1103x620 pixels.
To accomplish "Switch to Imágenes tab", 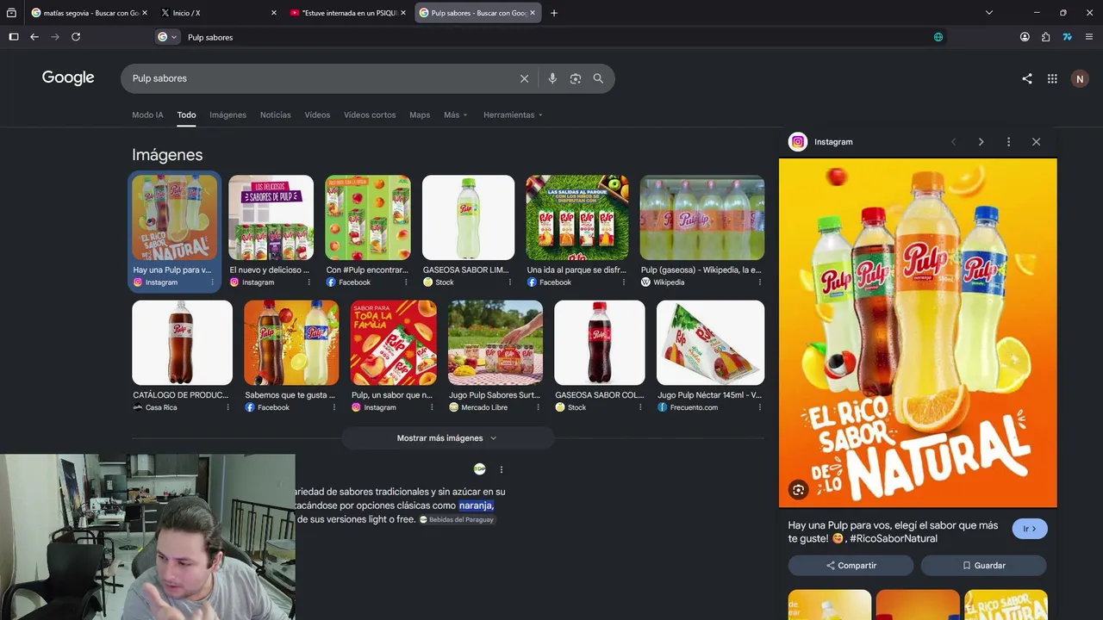I will pyautogui.click(x=227, y=115).
